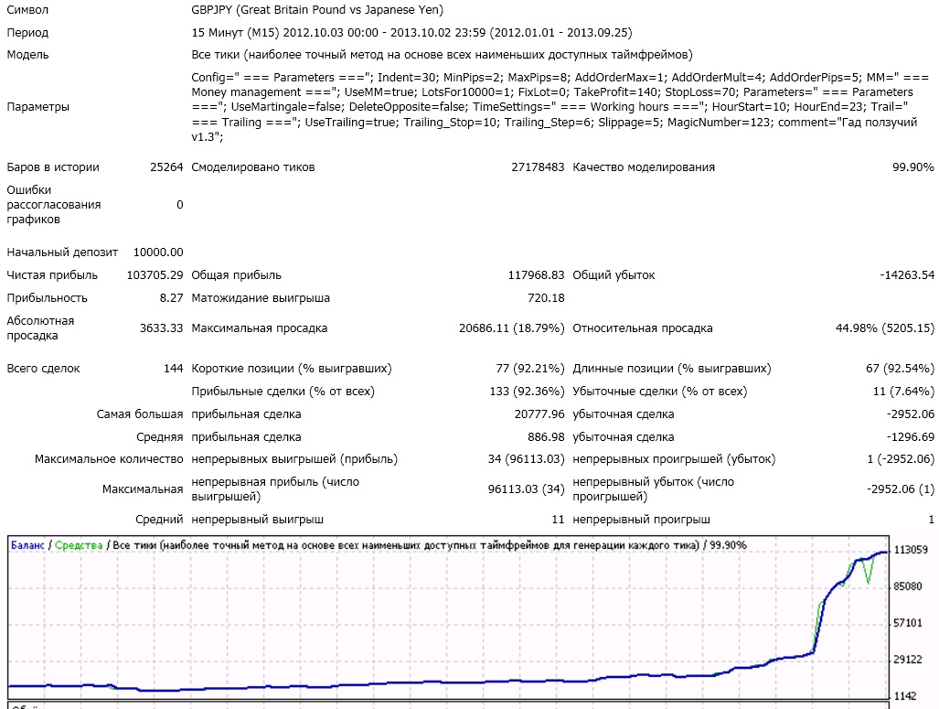Select maximal consecutive profit value 96113.03 (34)
Image resolution: width=939 pixels, height=709 pixels.
pyautogui.click(x=526, y=489)
